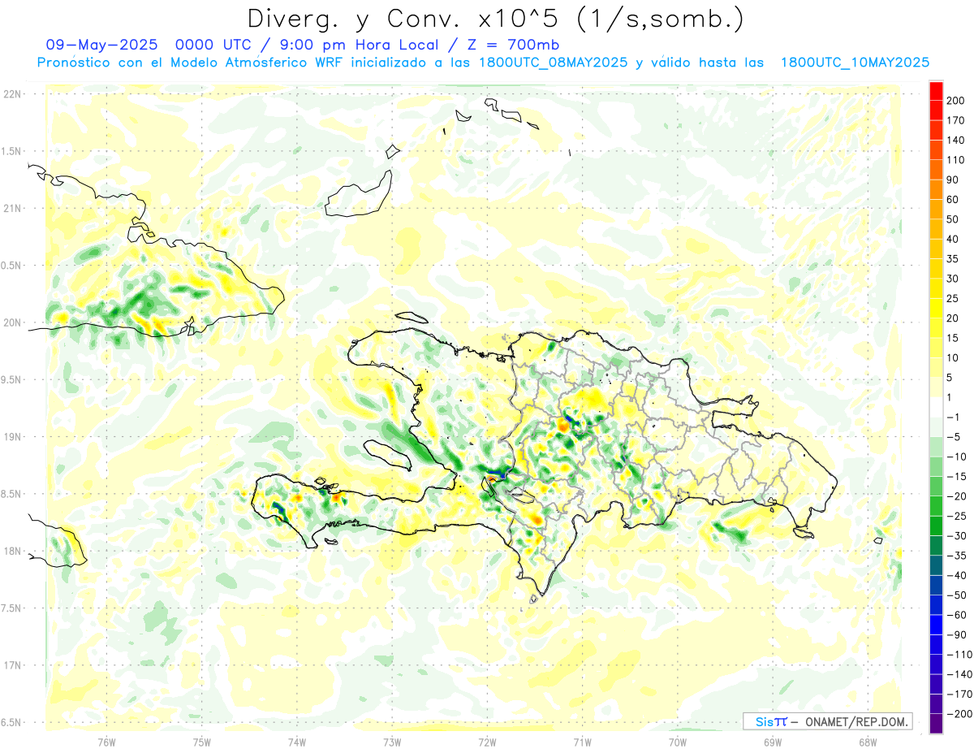This screenshot has width=974, height=753.
Task: Click the positive "50" color scale value
Action: pyautogui.click(x=953, y=219)
